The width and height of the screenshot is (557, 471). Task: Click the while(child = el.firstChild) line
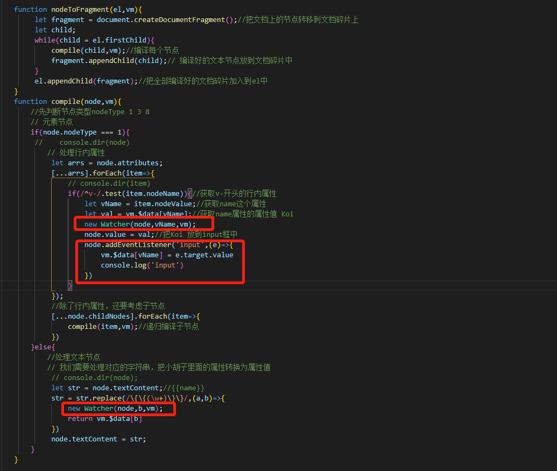pos(95,40)
